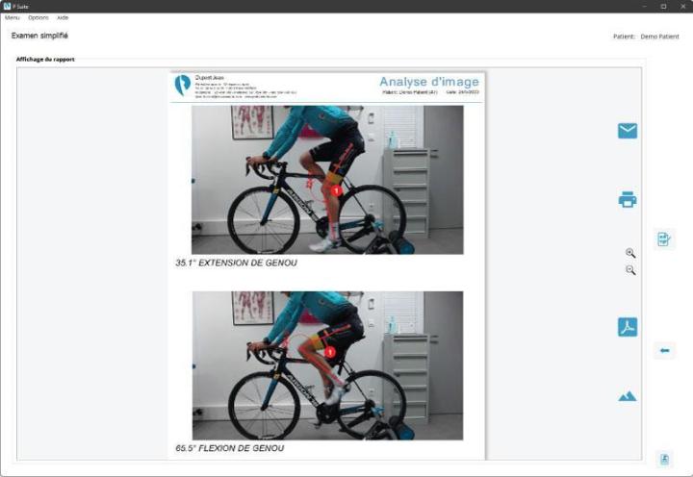Send the report by email envelope icon
The width and height of the screenshot is (693, 477).
(x=628, y=131)
